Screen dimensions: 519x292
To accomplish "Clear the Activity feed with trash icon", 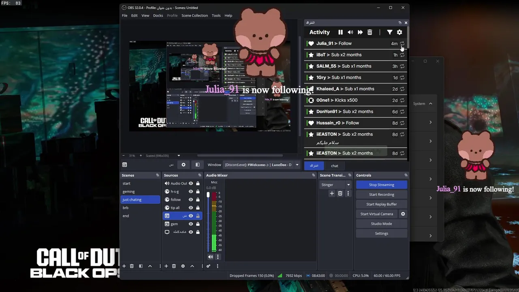I will click(370, 32).
